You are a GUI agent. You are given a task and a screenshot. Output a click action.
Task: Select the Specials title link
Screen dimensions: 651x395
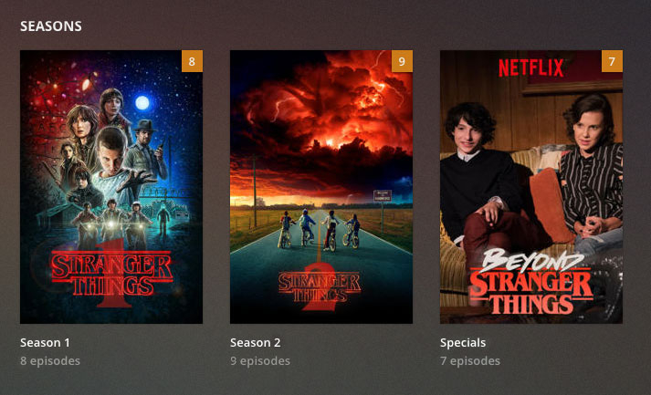tap(463, 343)
